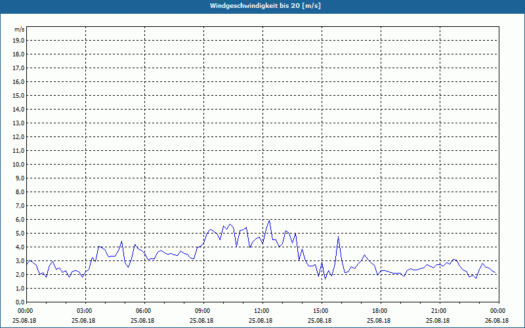
Task: Click the 0,0 y-axis value
Action: (x=20, y=302)
